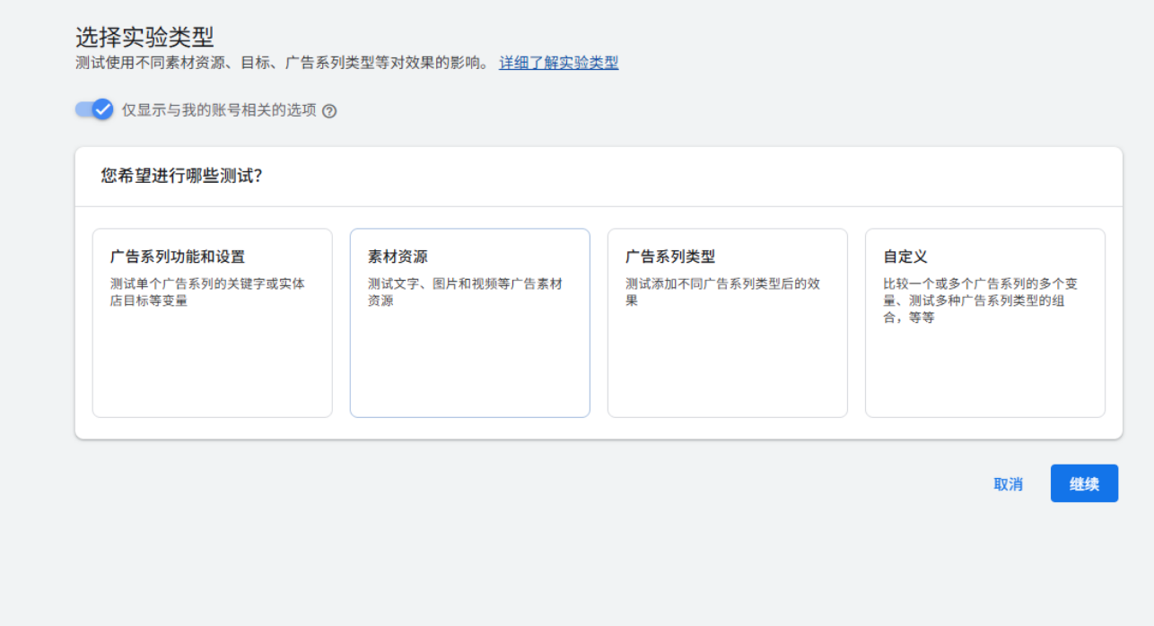
Task: Select the 素材资源 experiment card
Action: click(x=469, y=323)
